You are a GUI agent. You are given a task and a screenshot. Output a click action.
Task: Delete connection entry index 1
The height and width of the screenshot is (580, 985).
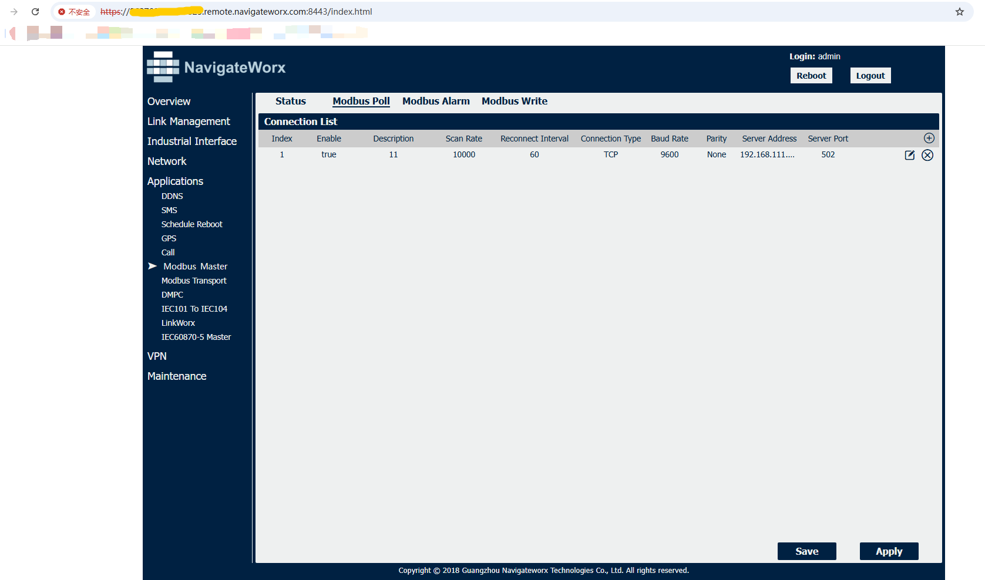927,155
